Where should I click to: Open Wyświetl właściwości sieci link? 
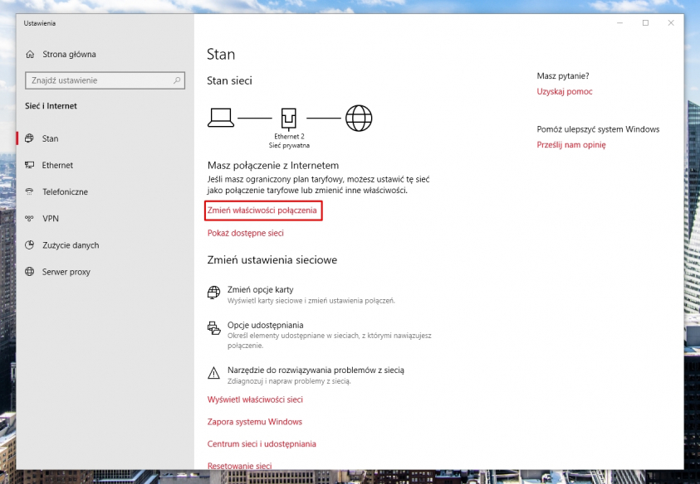[x=255, y=399]
